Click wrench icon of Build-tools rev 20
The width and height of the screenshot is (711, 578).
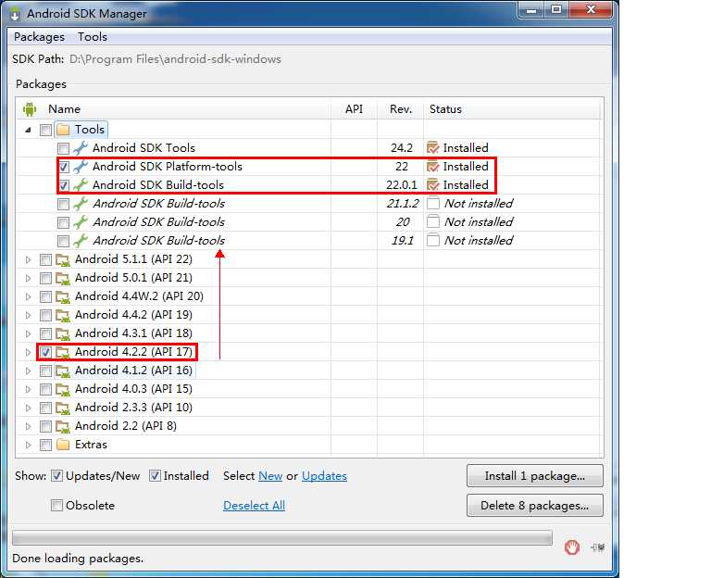(81, 222)
